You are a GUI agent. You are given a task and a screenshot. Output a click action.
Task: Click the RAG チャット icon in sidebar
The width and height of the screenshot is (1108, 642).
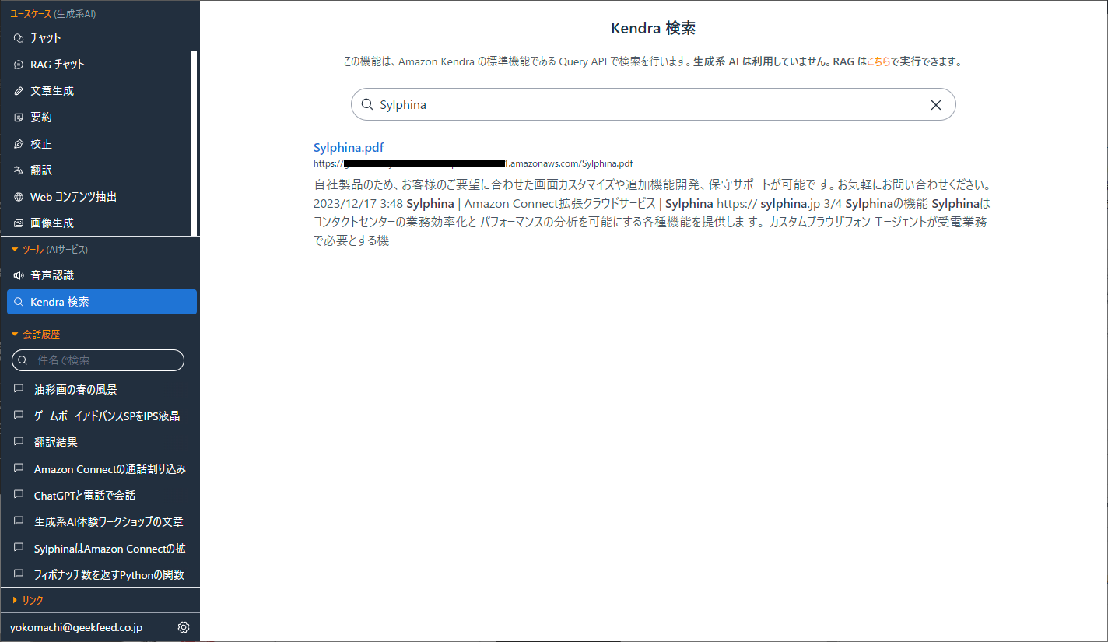click(19, 65)
